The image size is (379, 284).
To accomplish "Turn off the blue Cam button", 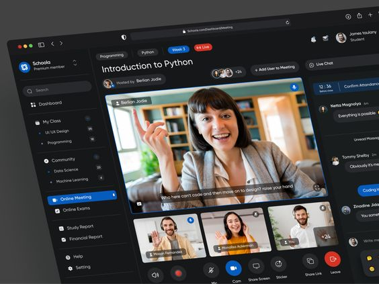I will [x=233, y=268].
